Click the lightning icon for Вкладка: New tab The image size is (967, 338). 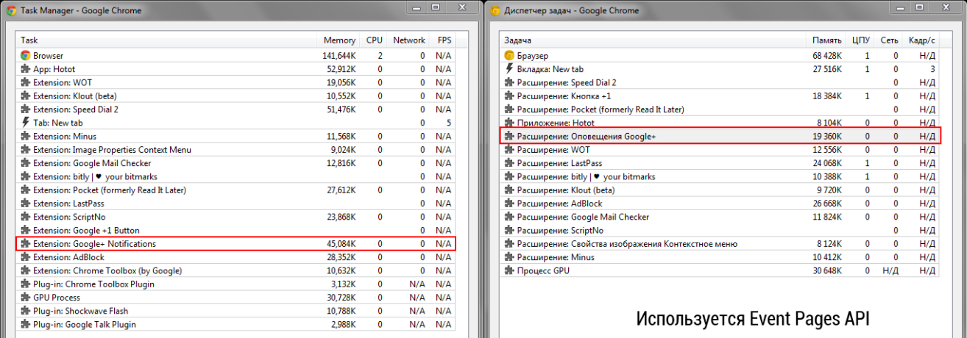pos(509,69)
